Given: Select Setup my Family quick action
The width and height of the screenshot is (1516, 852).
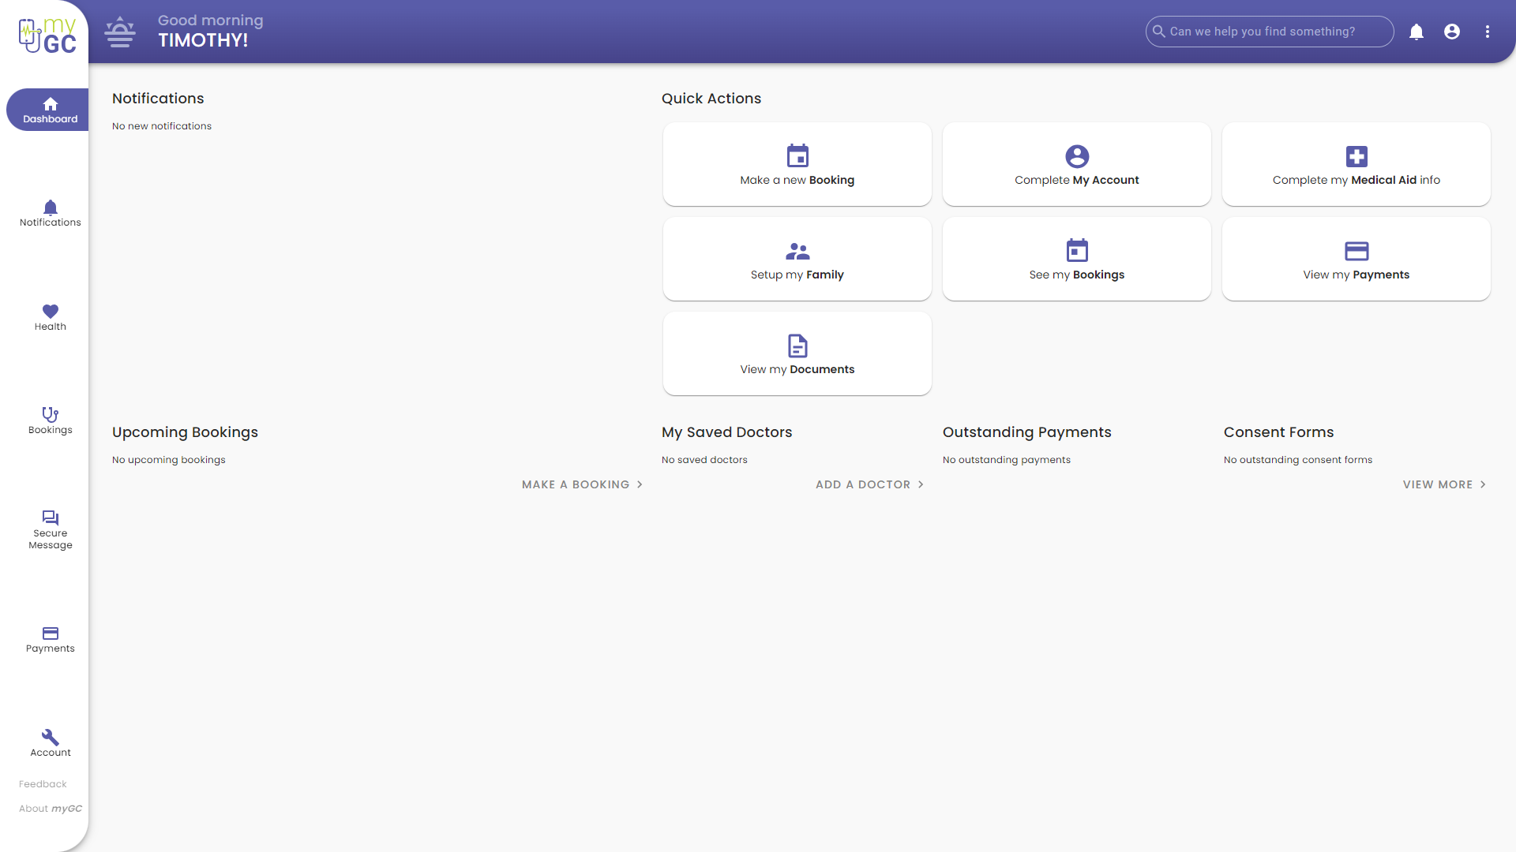Looking at the screenshot, I should (797, 259).
